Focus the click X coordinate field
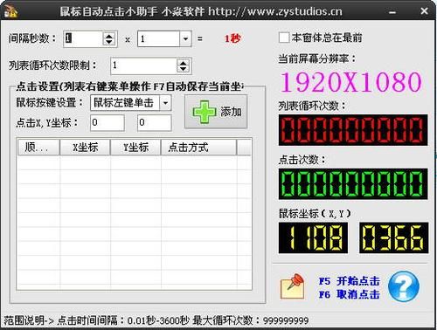This screenshot has height=330, width=437. [x=108, y=122]
